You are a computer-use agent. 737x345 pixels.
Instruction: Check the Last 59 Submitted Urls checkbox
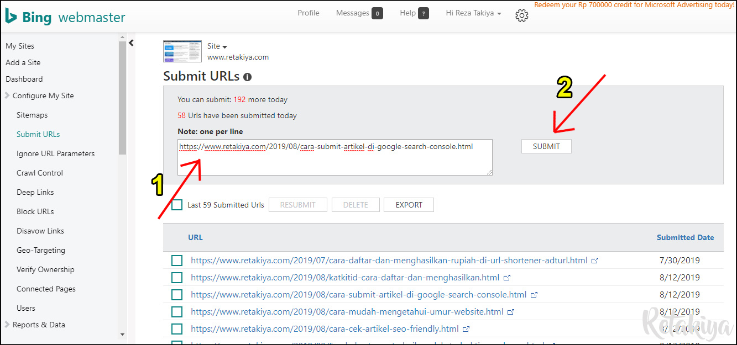coord(177,205)
